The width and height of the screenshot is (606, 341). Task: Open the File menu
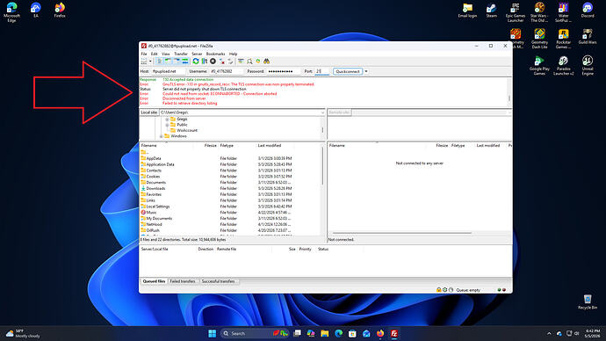click(144, 54)
